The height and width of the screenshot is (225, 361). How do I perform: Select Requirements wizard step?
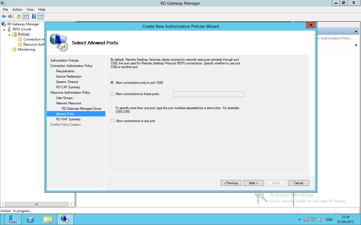(x=65, y=71)
